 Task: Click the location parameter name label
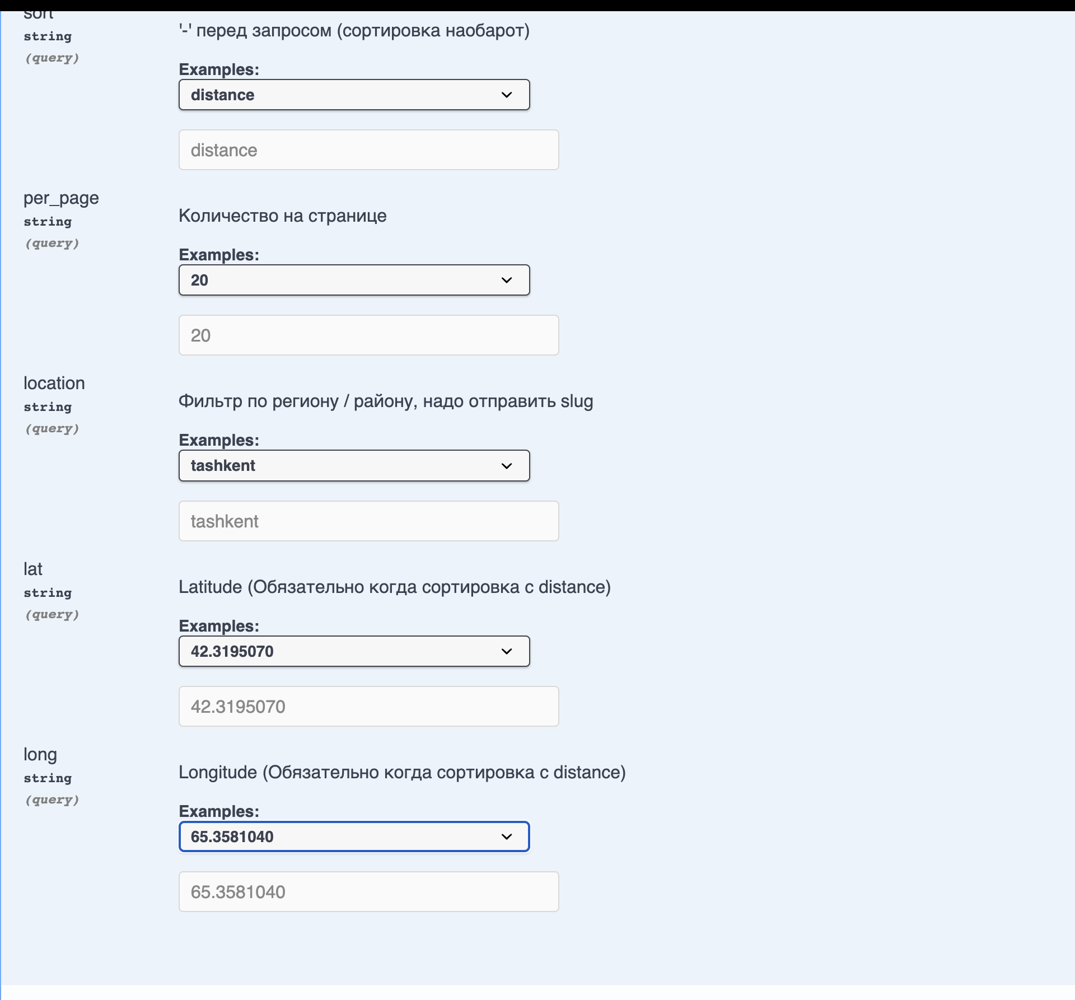(54, 384)
